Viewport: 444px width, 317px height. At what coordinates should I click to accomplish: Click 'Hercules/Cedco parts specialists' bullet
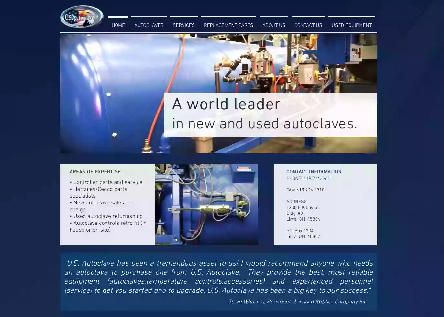click(x=98, y=192)
